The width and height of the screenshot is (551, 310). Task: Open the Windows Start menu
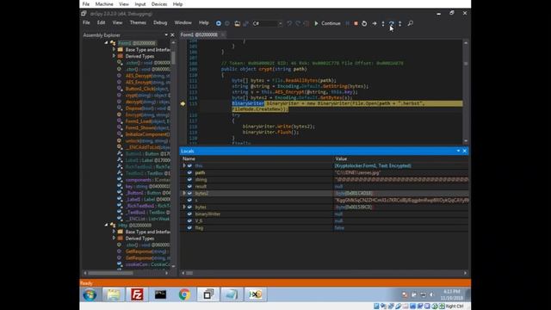[90, 294]
